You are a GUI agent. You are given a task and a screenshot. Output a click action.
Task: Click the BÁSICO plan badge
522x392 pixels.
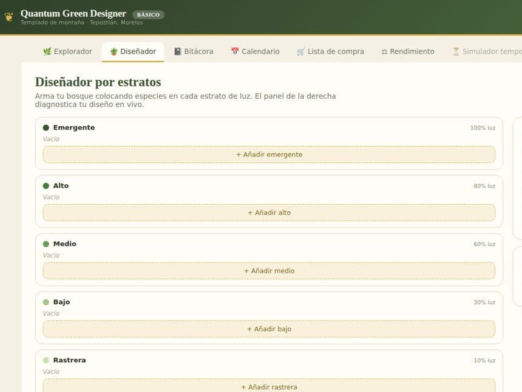148,15
